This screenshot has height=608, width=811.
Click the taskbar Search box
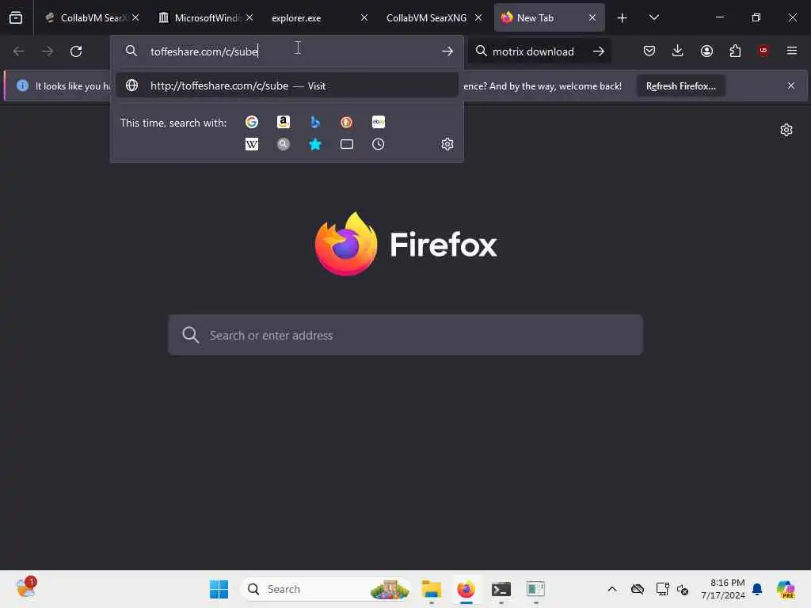tap(326, 589)
